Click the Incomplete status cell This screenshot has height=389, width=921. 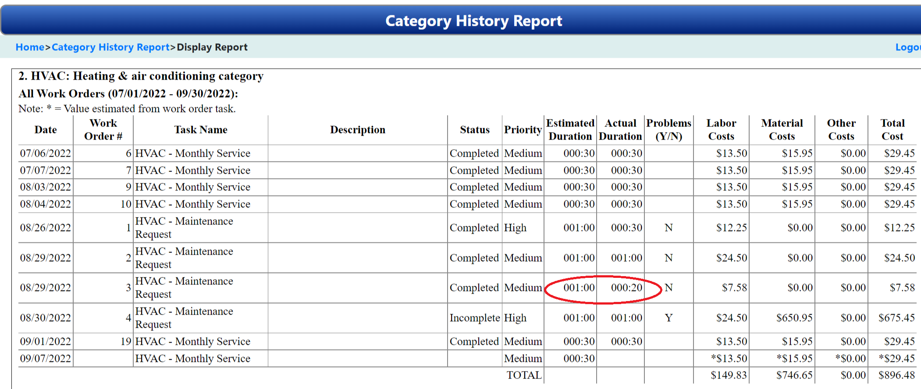tap(475, 318)
